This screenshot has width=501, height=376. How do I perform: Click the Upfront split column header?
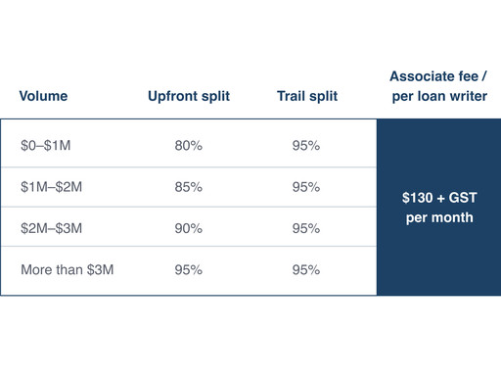tap(189, 96)
